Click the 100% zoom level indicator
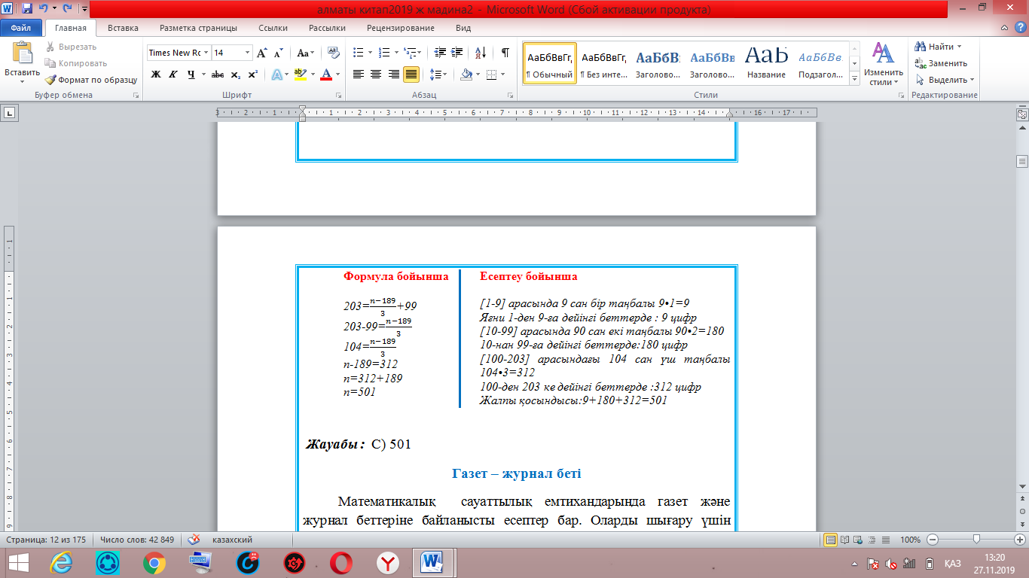Screen dimensions: 1029x578 pos(910,540)
